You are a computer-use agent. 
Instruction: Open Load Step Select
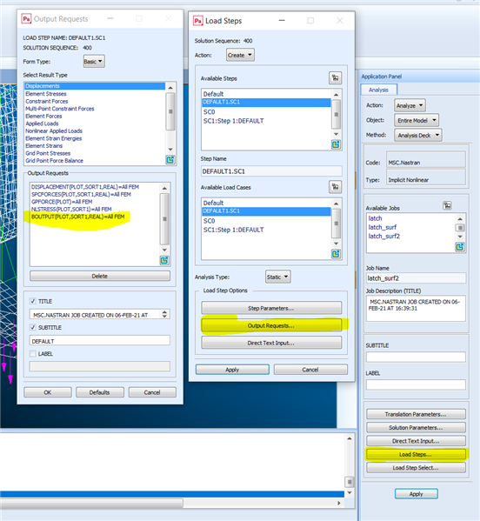click(x=416, y=467)
